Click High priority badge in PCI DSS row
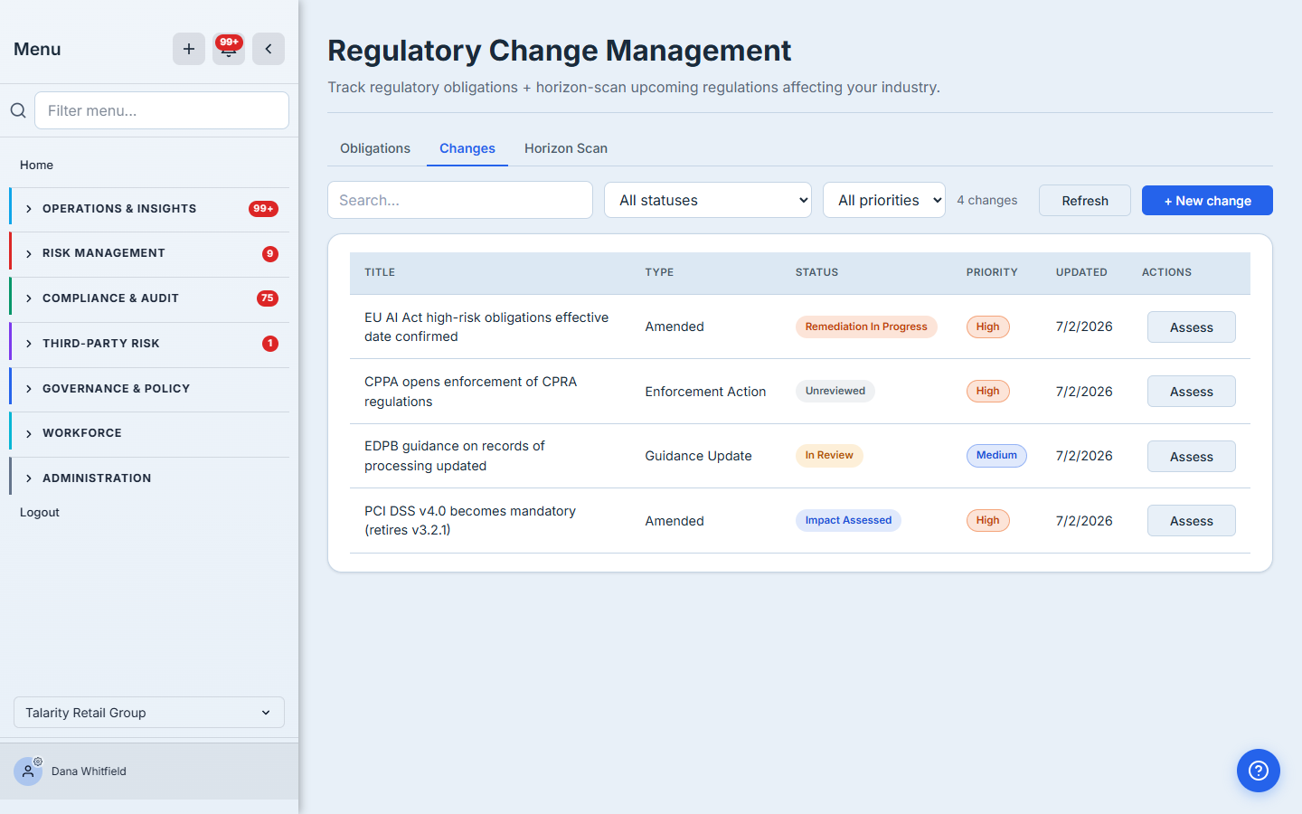Image resolution: width=1302 pixels, height=814 pixels. point(988,520)
